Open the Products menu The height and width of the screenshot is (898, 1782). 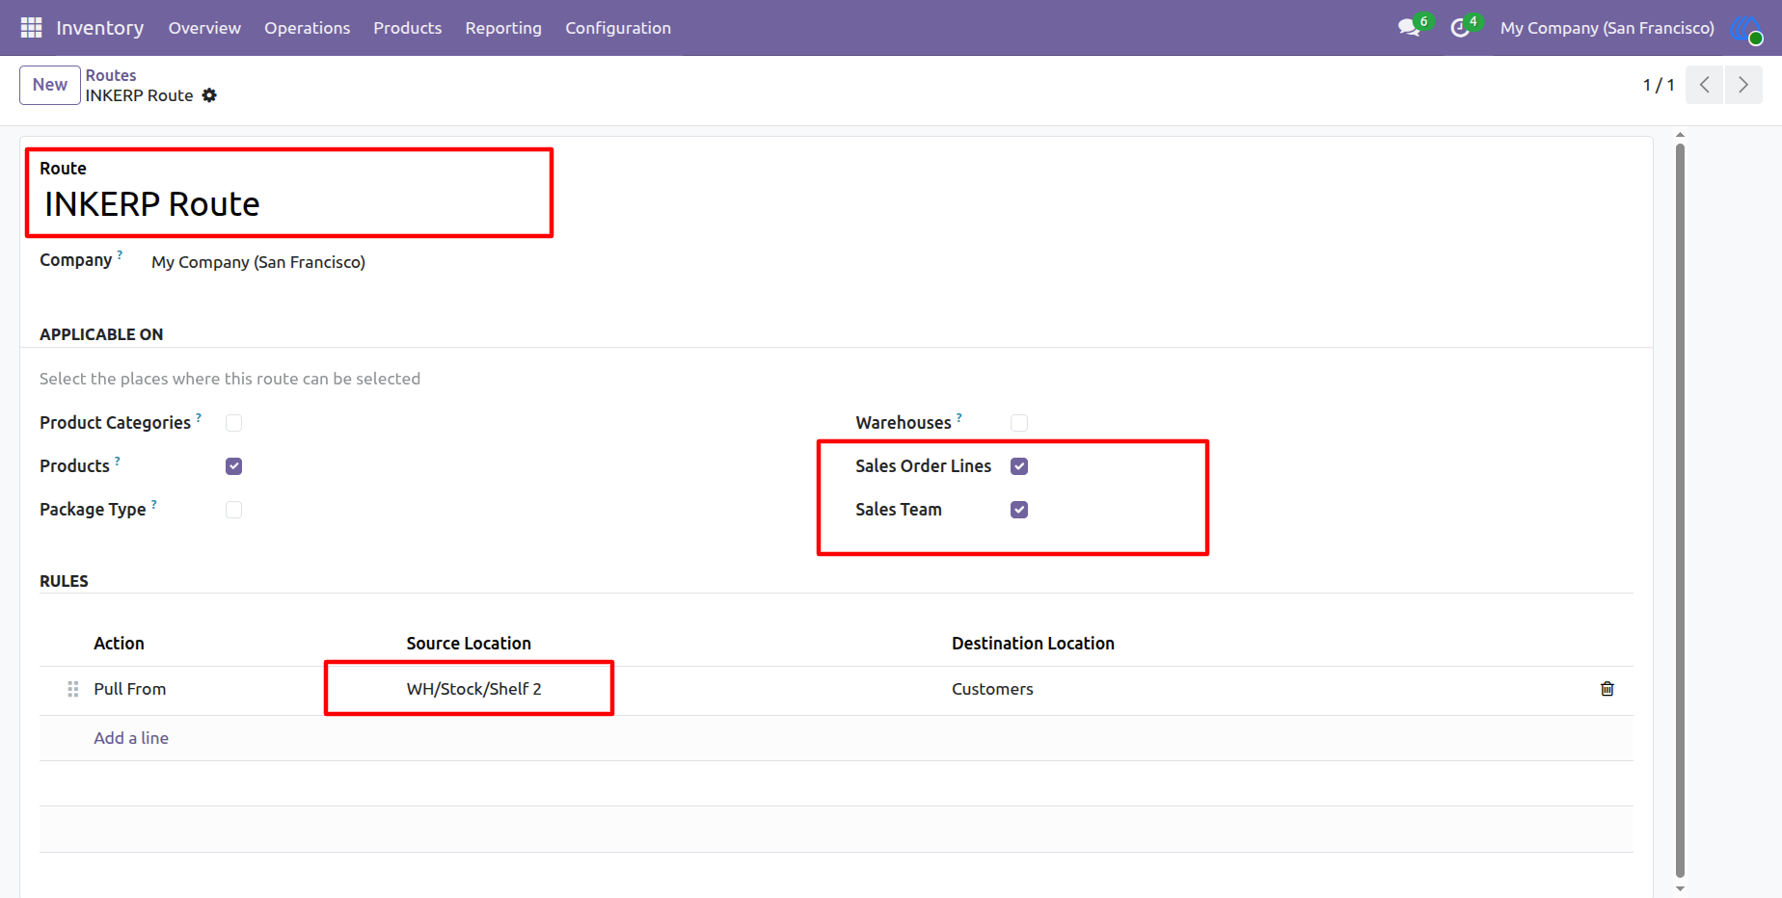pyautogui.click(x=407, y=28)
